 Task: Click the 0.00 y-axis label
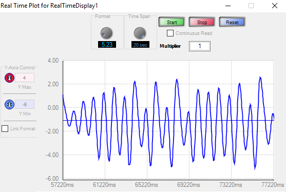(x=53, y=108)
